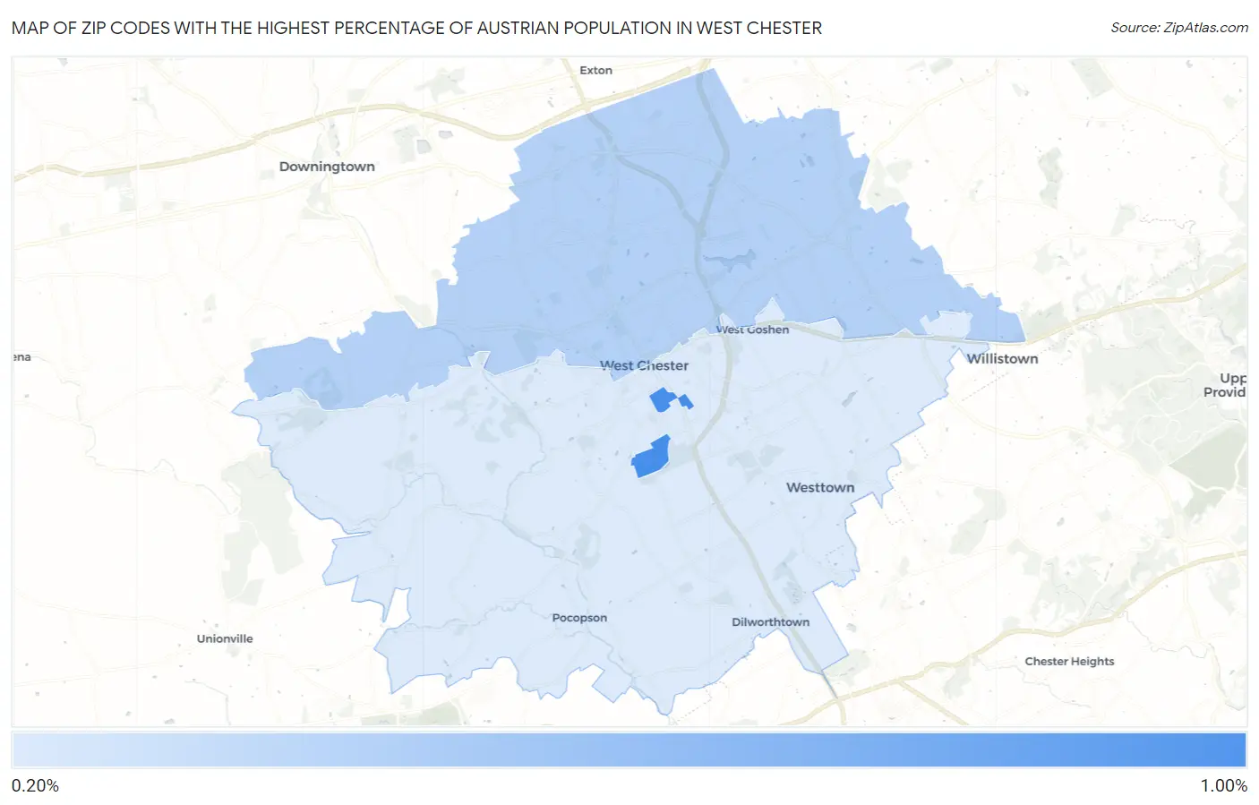Click the Willistown map label
The width and height of the screenshot is (1259, 805).
pyautogui.click(x=1002, y=358)
